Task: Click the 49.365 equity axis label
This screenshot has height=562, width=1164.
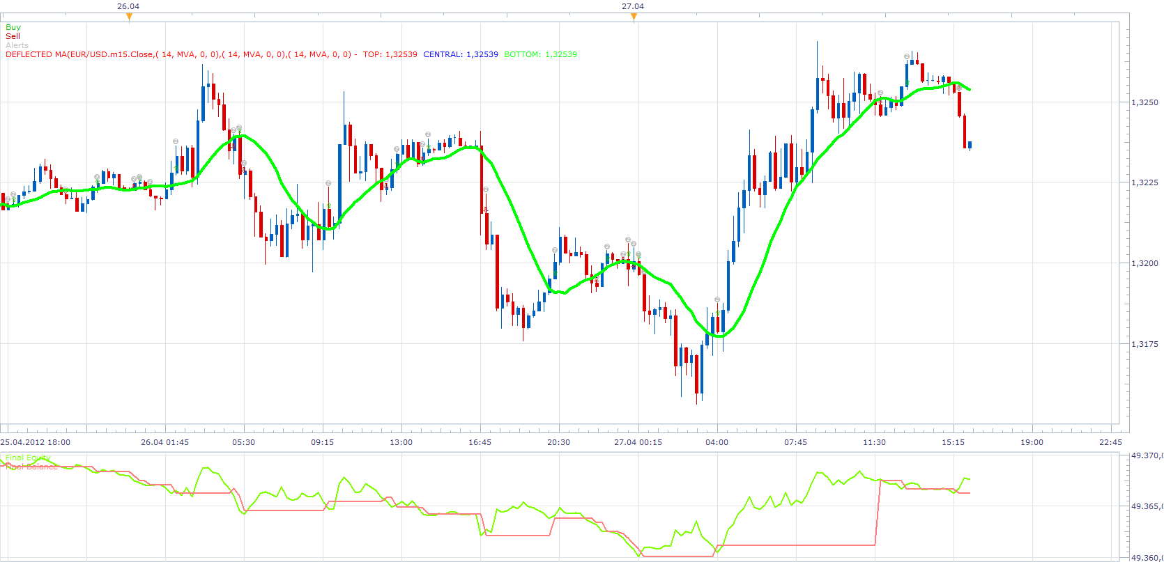Action: point(1147,506)
